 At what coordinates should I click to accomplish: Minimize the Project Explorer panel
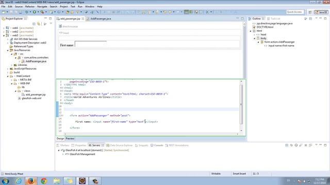(45, 18)
